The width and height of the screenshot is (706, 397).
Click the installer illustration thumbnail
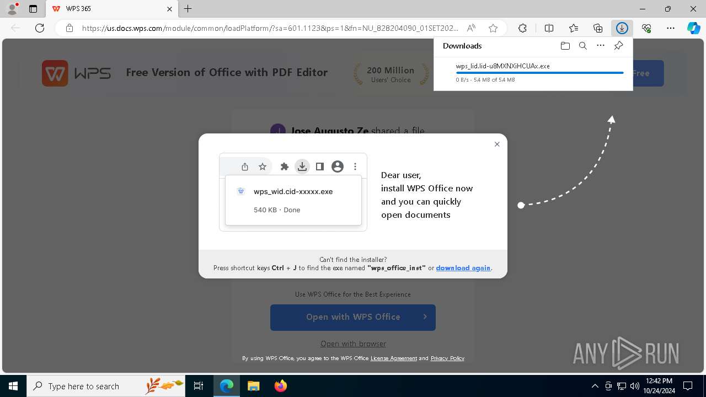coord(293,192)
